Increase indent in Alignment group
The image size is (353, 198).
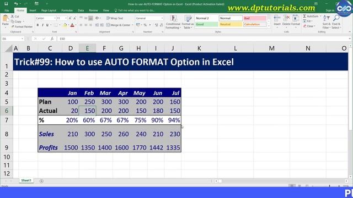pyautogui.click(x=101, y=25)
